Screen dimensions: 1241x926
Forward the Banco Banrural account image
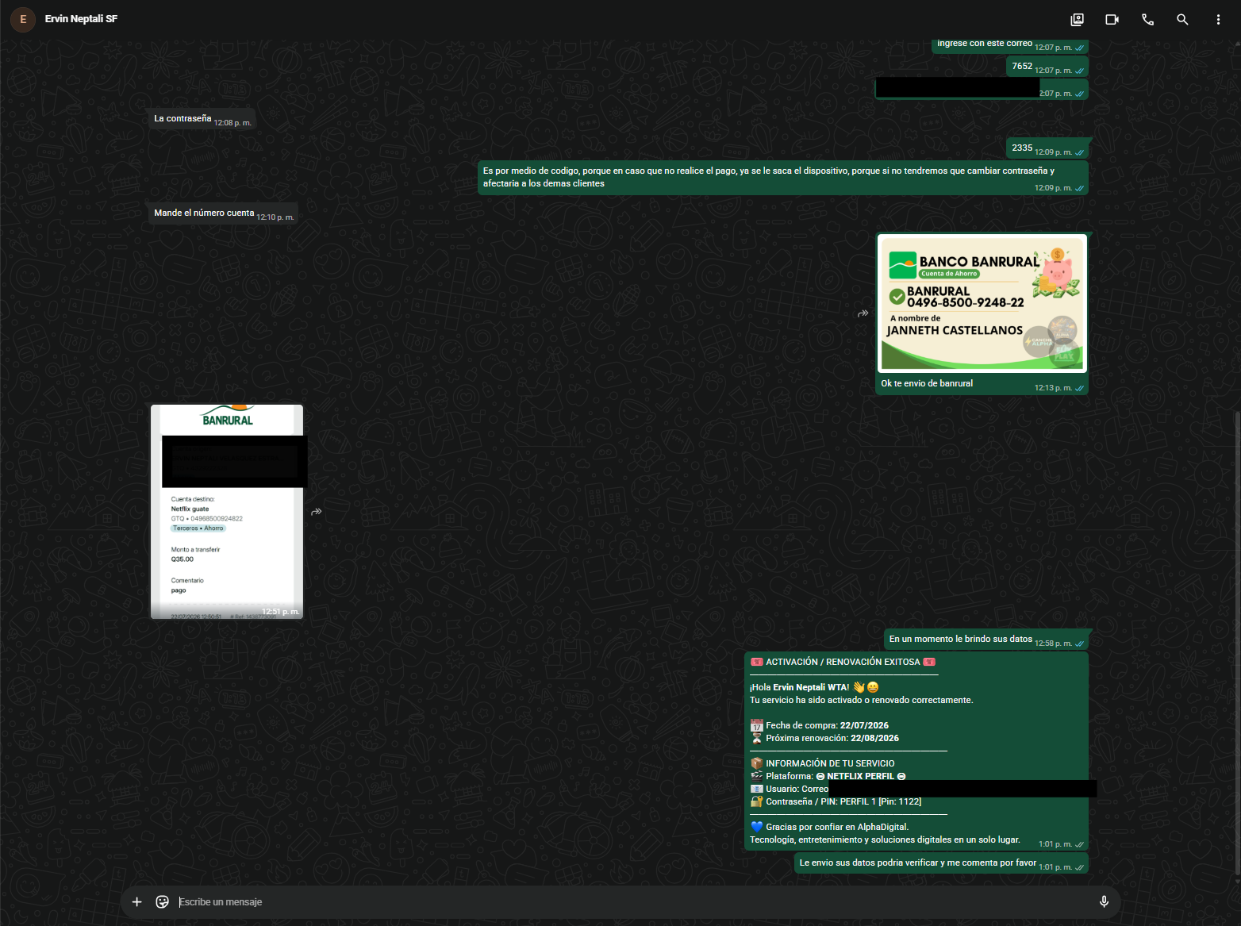863,313
